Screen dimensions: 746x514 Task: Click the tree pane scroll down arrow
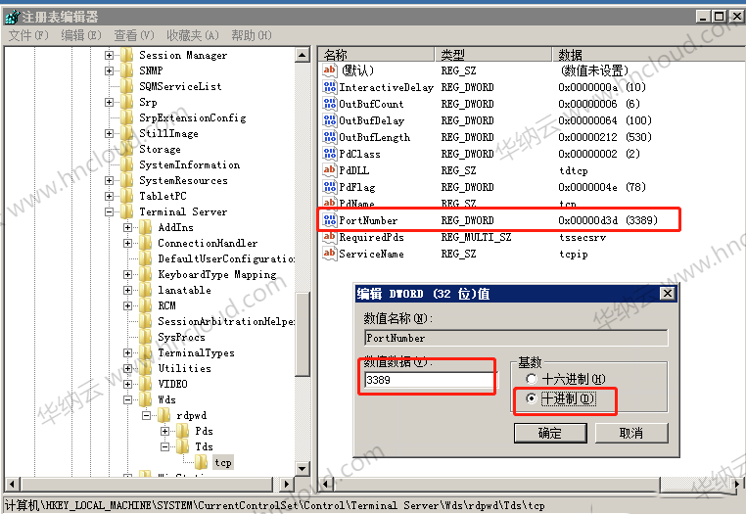pyautogui.click(x=303, y=468)
